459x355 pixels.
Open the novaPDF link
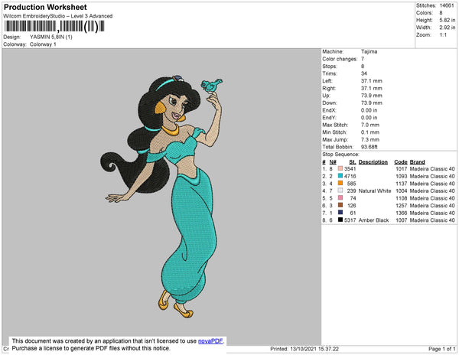(x=210, y=341)
